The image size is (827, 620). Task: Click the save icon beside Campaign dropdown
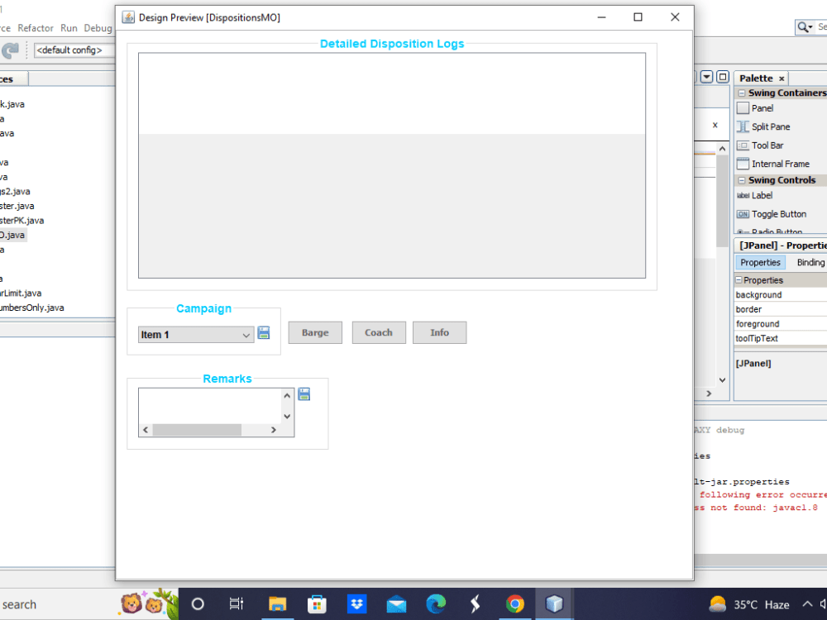(x=264, y=332)
